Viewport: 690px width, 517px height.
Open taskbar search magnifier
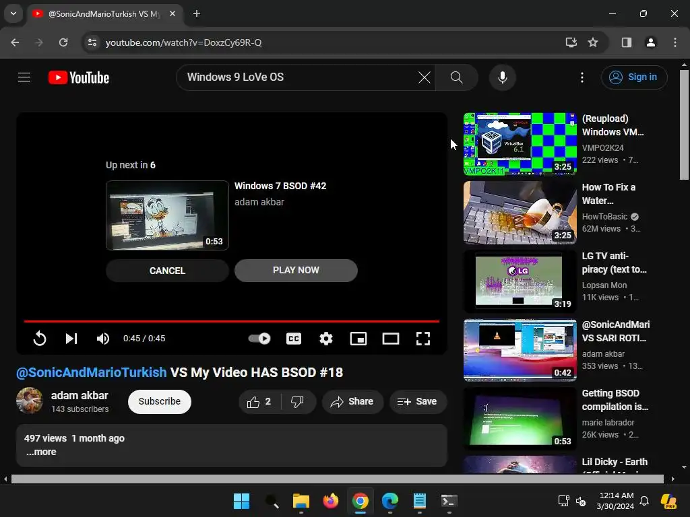pyautogui.click(x=272, y=501)
